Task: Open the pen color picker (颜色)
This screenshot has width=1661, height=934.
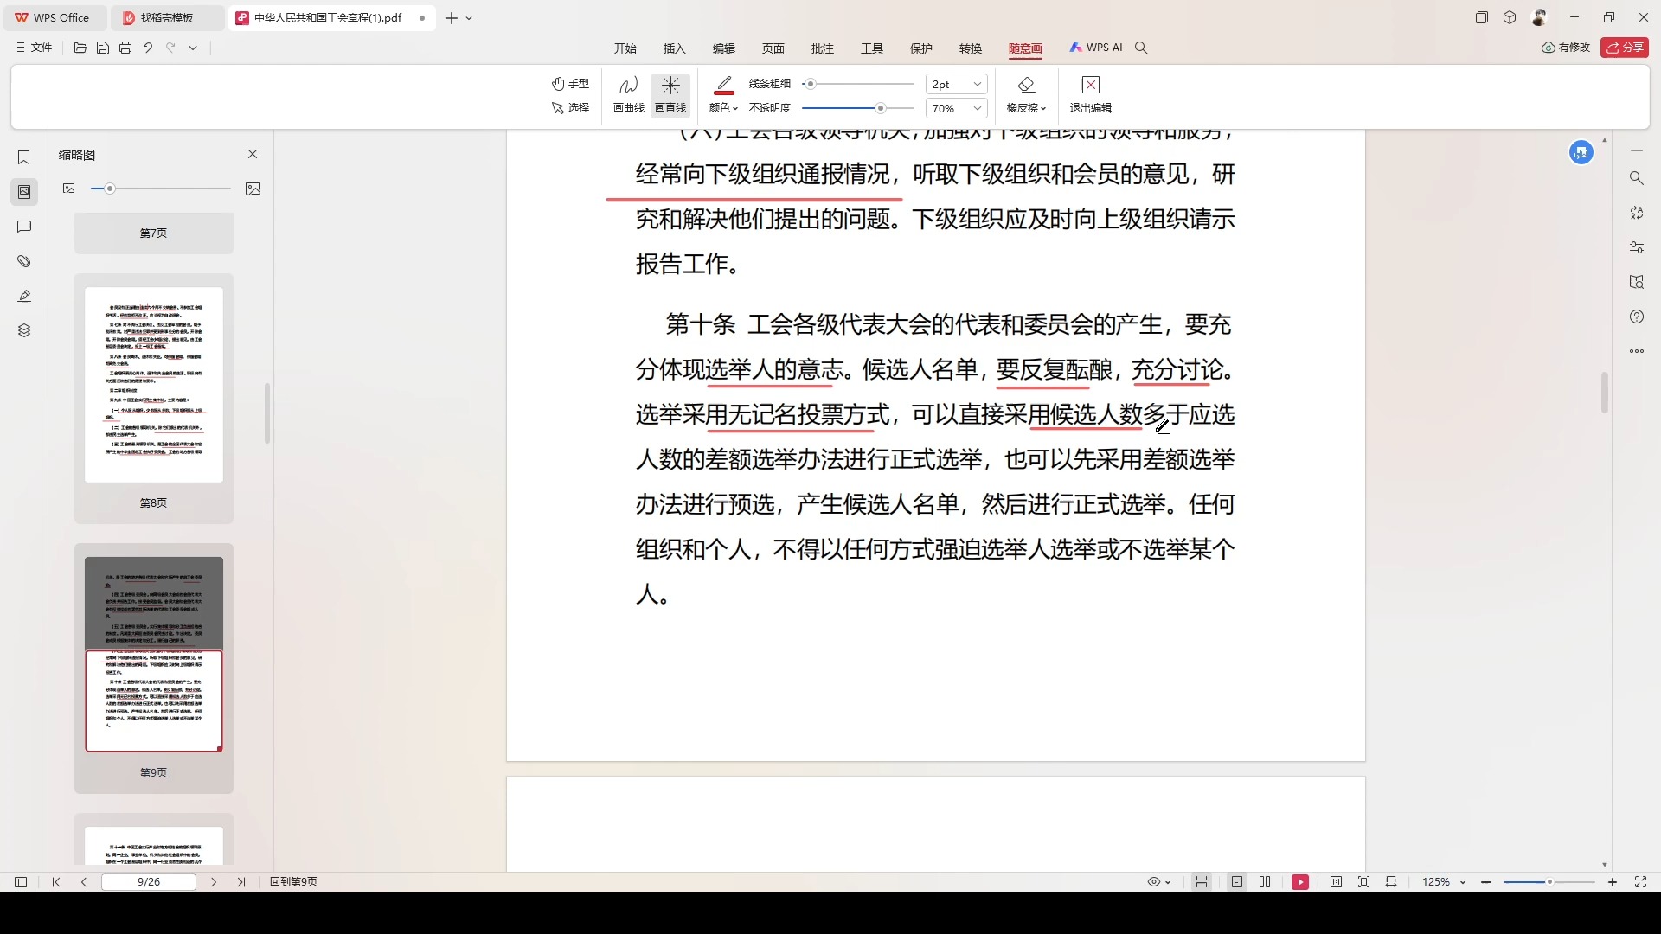Action: coord(723,94)
